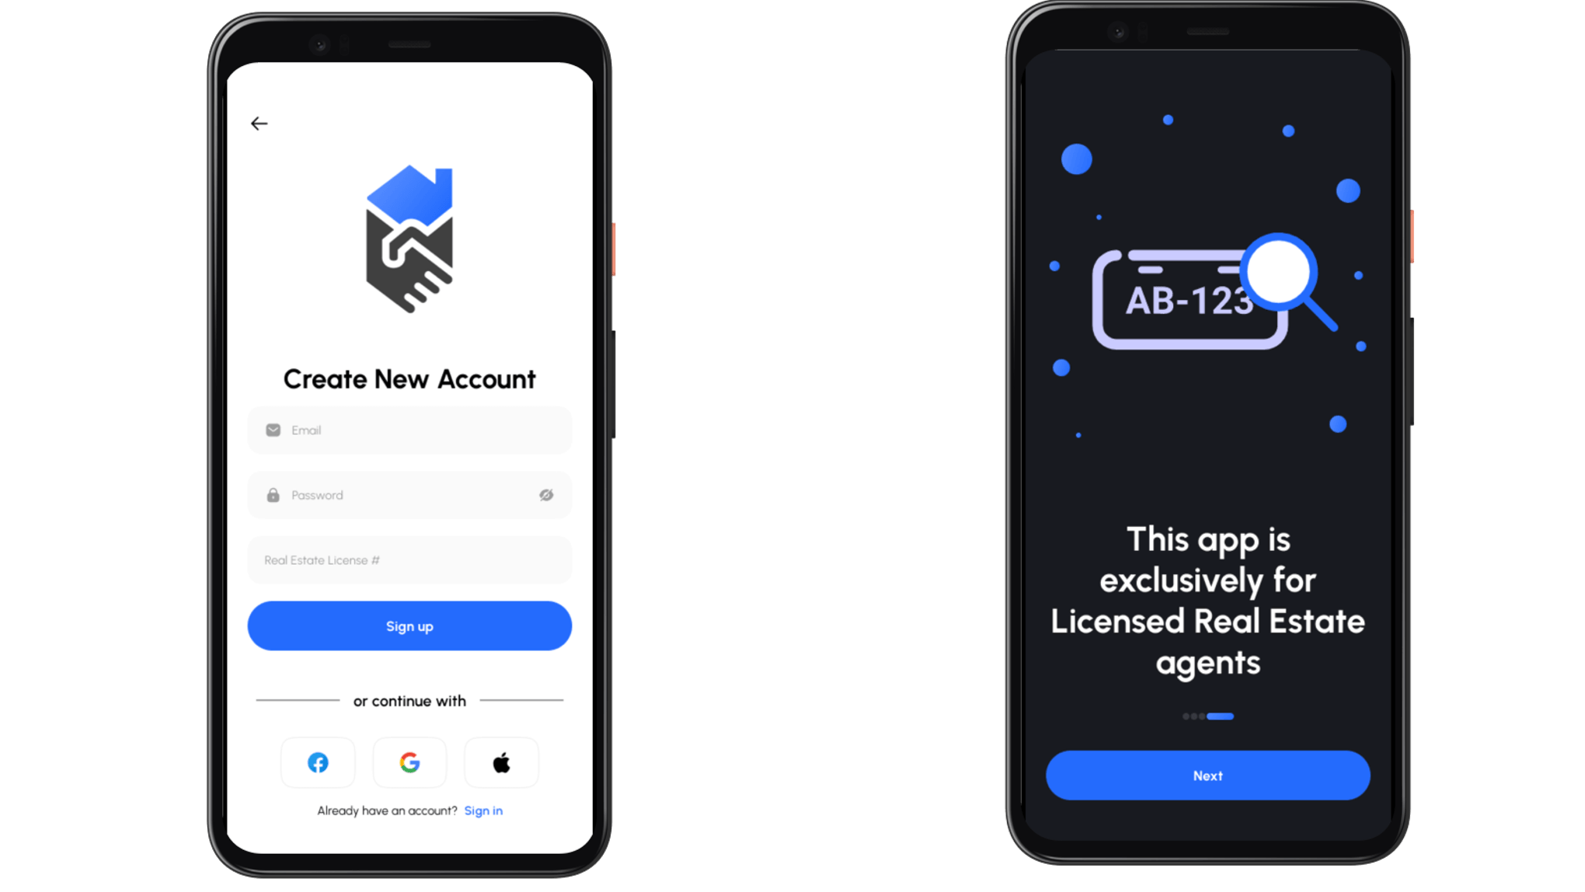Click the Facebook social login icon
The height and width of the screenshot is (892, 1585).
coord(317,761)
